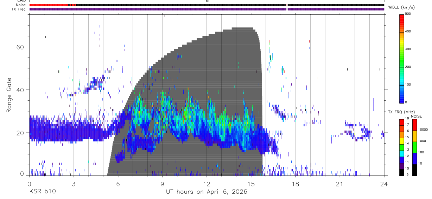The width and height of the screenshot is (432, 199).
Task: Click the x-axis tick label 24
Action: coord(384,184)
